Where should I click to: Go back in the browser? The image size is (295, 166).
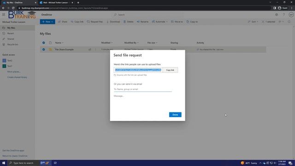pyautogui.click(x=3, y=8)
